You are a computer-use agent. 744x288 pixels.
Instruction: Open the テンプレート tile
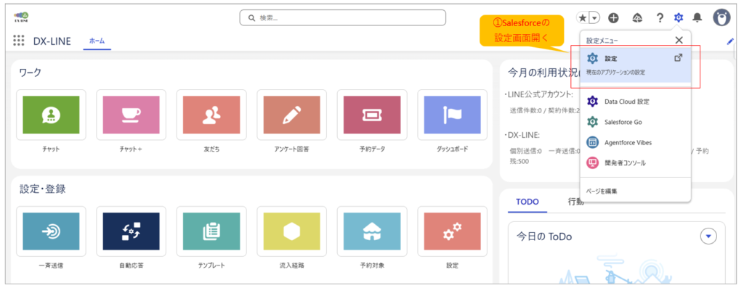pos(211,231)
